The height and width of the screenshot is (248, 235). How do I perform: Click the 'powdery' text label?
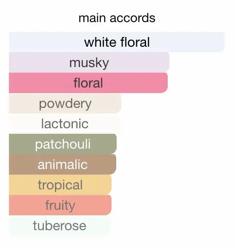pos(65,104)
